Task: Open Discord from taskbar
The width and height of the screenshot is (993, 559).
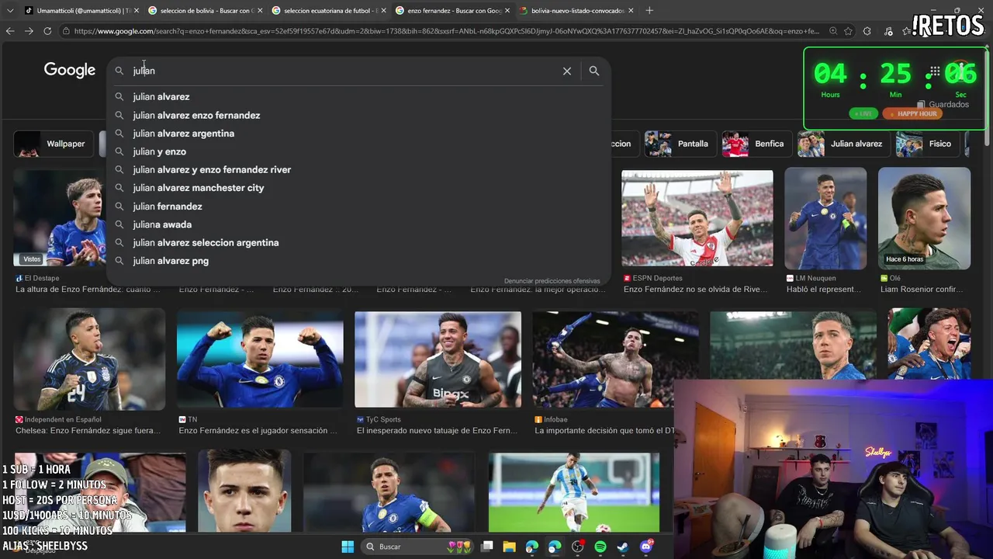Action: tap(645, 547)
